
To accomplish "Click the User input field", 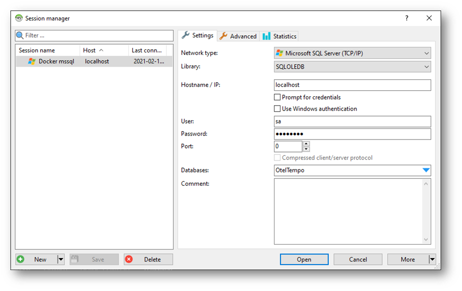I will (353, 121).
